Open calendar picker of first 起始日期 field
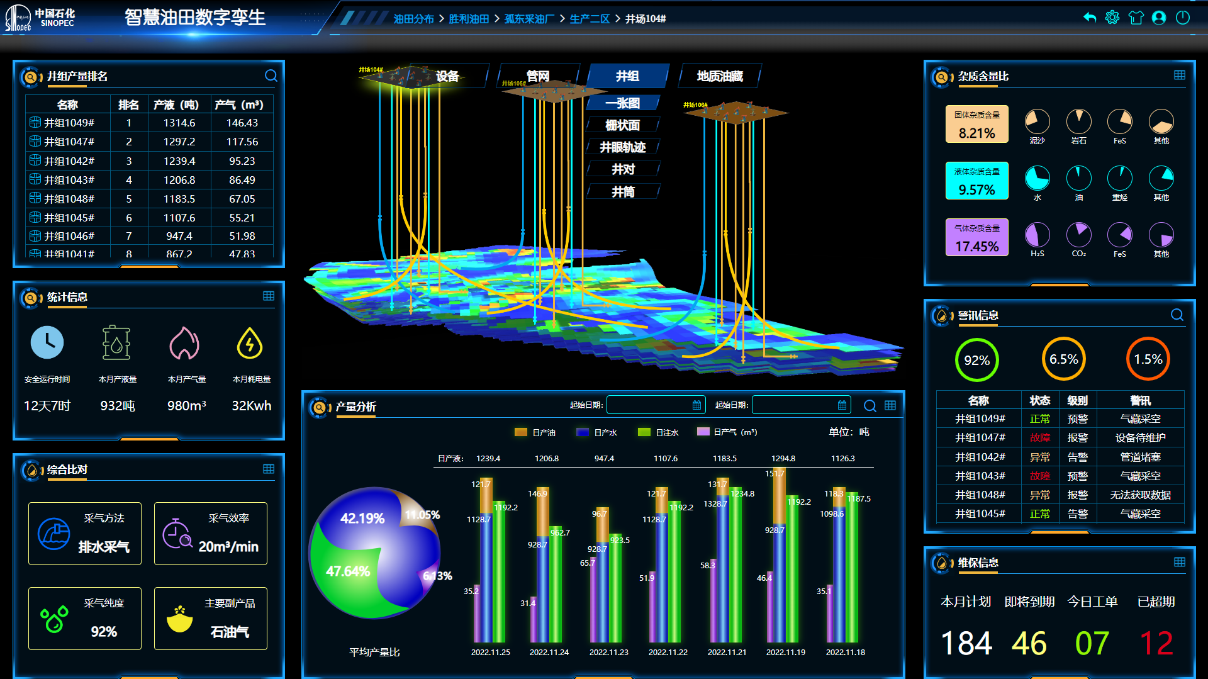Image resolution: width=1208 pixels, height=679 pixels. tap(696, 405)
